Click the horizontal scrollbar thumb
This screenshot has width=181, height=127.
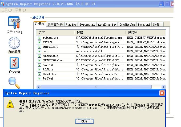[x=96, y=87]
